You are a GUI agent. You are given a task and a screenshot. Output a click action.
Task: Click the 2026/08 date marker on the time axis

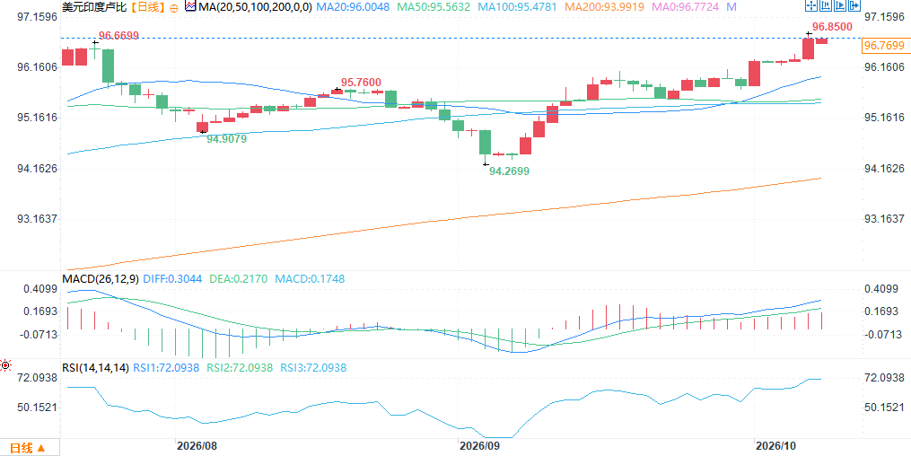point(197,445)
